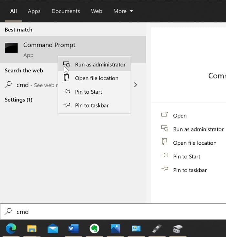
Task: Open the box-shaped app icon on taskbar
Action: pyautogui.click(x=178, y=229)
